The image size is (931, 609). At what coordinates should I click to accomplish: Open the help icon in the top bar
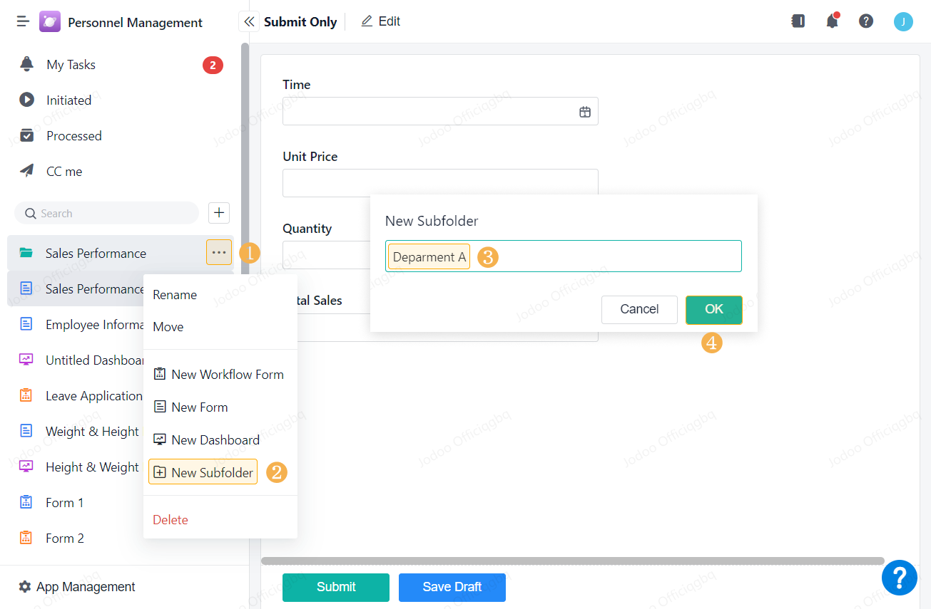pyautogui.click(x=866, y=21)
